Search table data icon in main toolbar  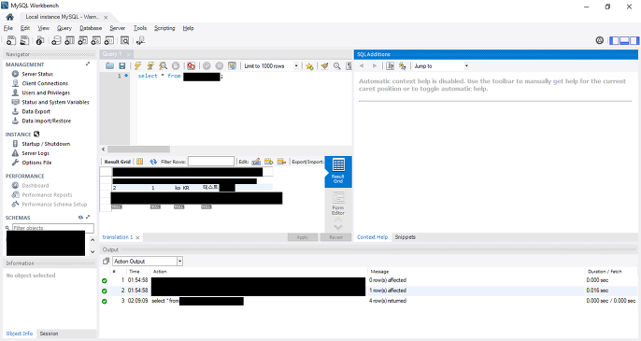click(124, 40)
